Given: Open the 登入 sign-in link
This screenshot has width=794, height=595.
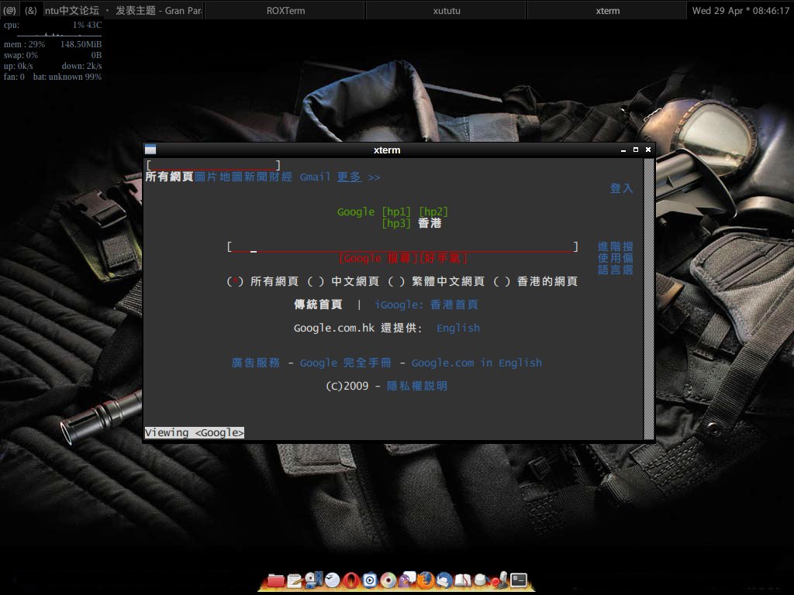Looking at the screenshot, I should click(621, 188).
